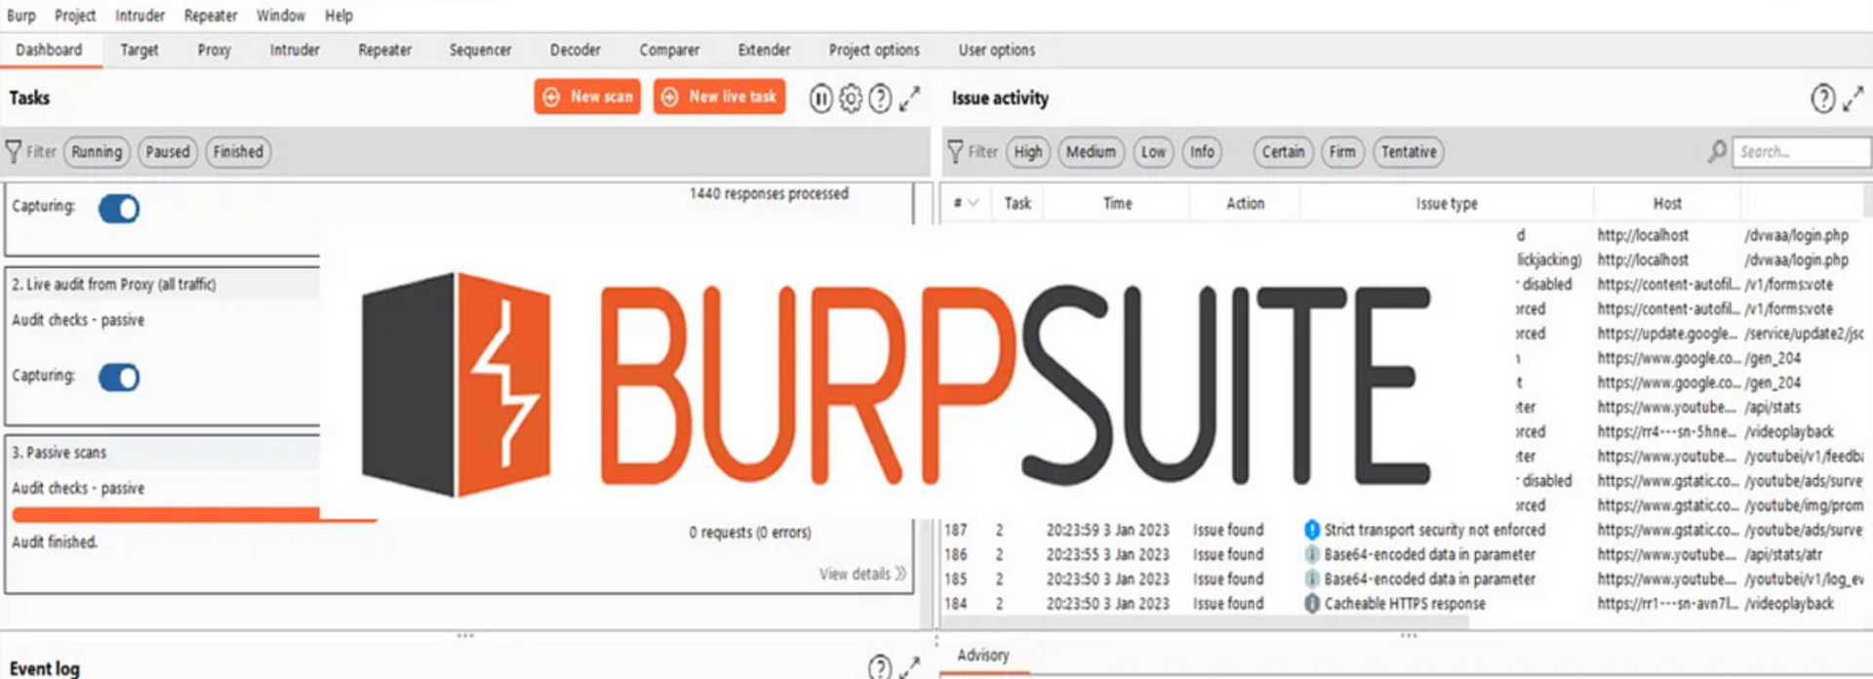
Task: Click the Passive scans audit progress bar
Action: point(194,514)
